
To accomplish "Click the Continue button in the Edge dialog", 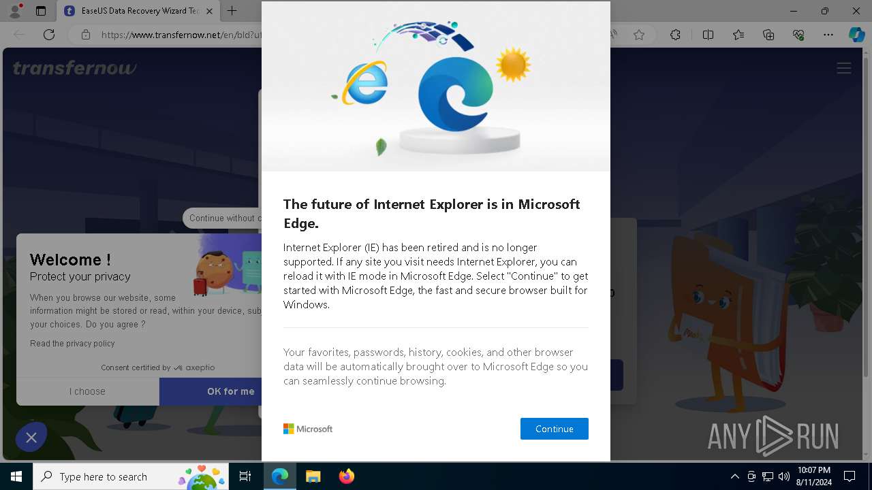I will coord(554,429).
